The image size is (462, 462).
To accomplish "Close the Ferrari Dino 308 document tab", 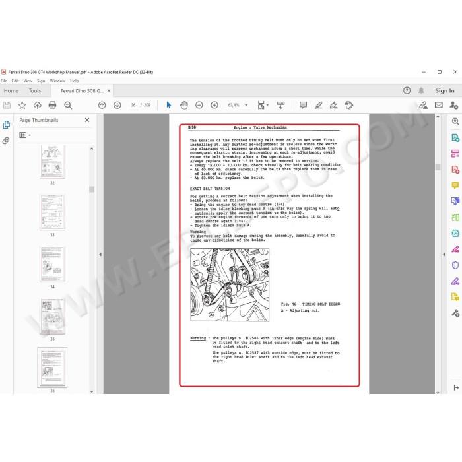I will (109, 91).
